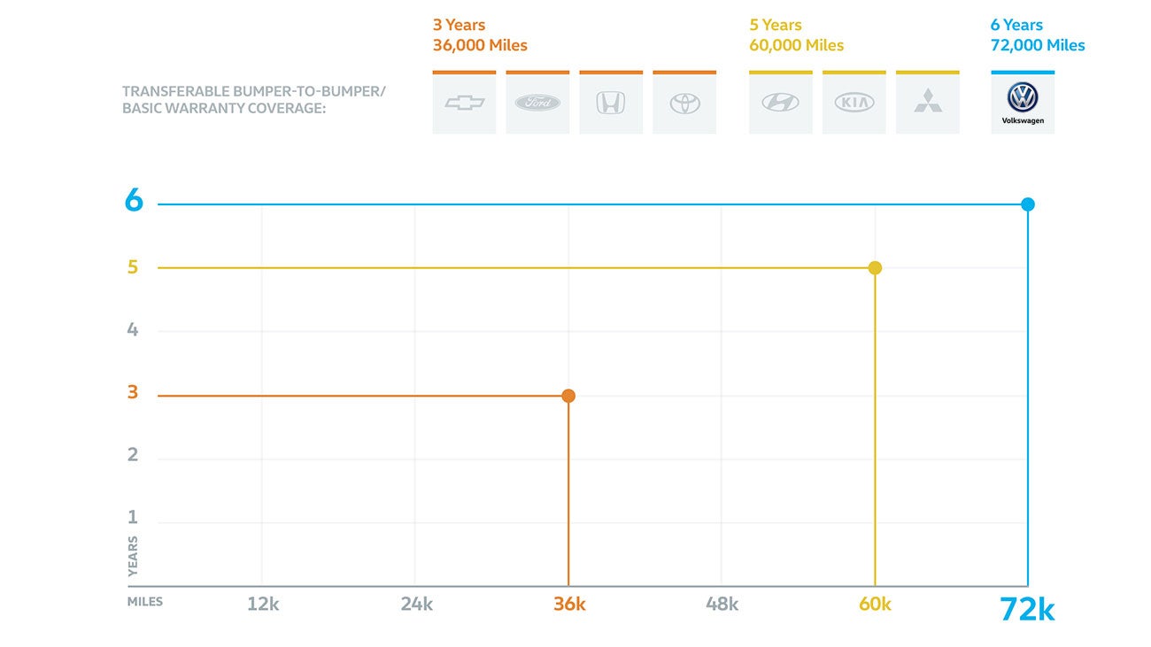1151x647 pixels.
Task: Select the Ford logo tile
Action: (x=537, y=103)
